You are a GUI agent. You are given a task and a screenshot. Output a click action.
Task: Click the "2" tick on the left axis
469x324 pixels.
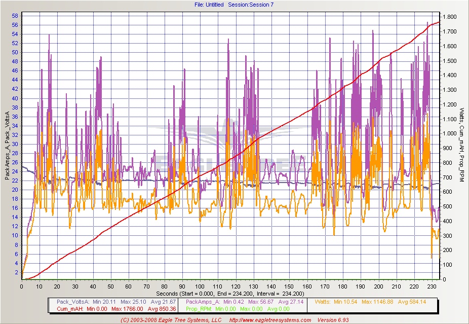tap(16, 272)
